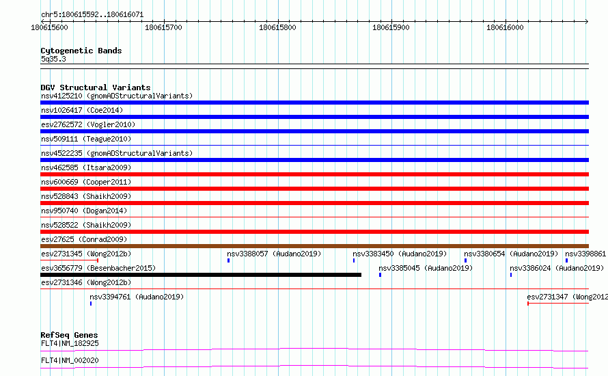Open the esv27625 (Conrad2009) variant
Screen dimensions: 608x376
[84, 239]
